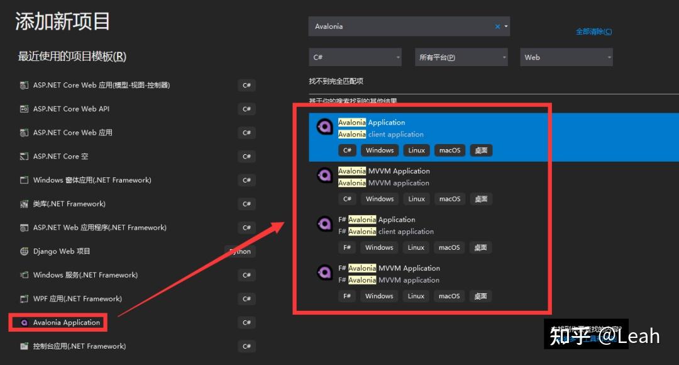
Task: Click the F# Avalonia Application icon in results
Action: pos(325,223)
